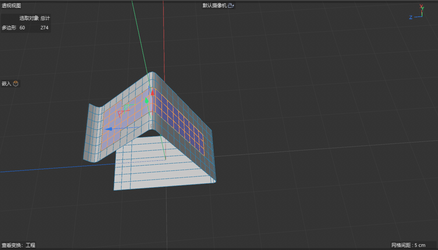The image size is (438, 250).
Task: Click the camera icon beside 默认摄像机
Action: (231, 6)
